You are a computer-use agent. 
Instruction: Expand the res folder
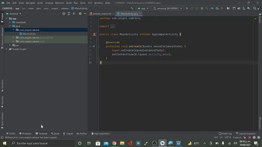tap(10, 45)
